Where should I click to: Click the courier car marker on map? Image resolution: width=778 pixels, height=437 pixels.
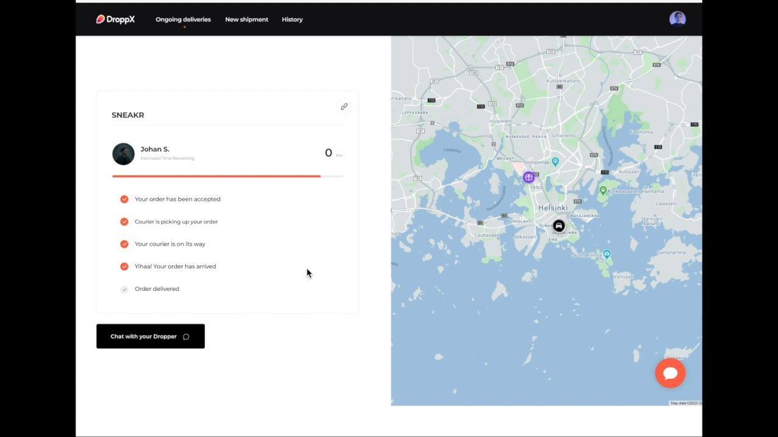(559, 226)
